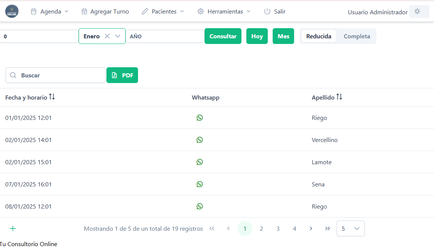
Task: Sort table by Fecha y horario
Action: [52, 97]
